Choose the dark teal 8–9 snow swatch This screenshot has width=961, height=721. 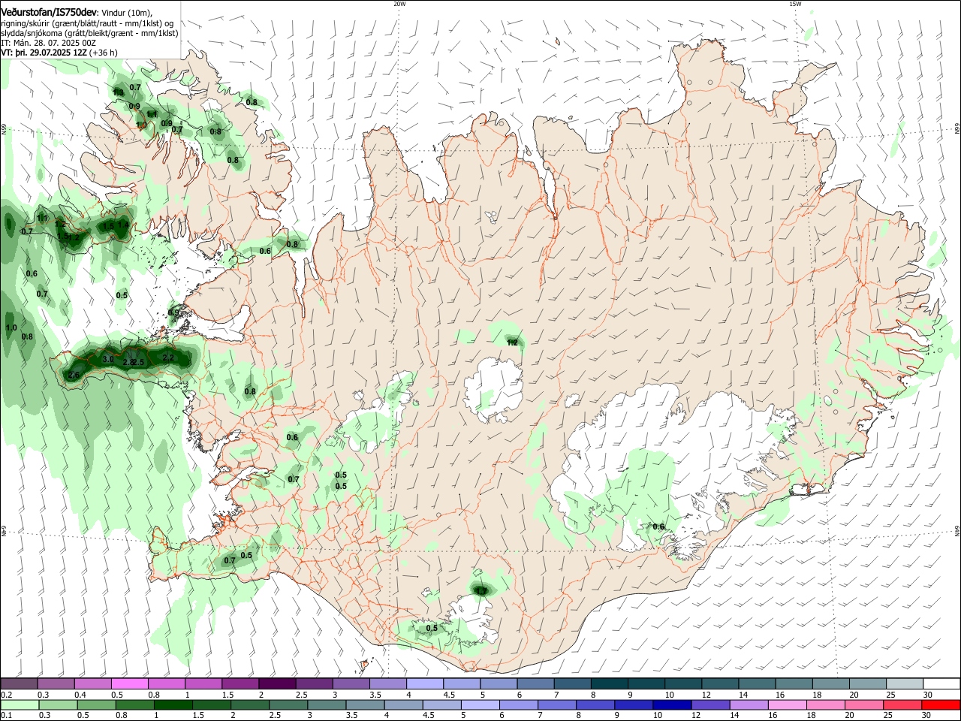tap(610, 684)
